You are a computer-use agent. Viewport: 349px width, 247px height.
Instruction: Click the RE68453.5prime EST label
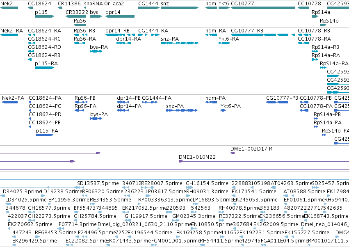pos(56,233)
